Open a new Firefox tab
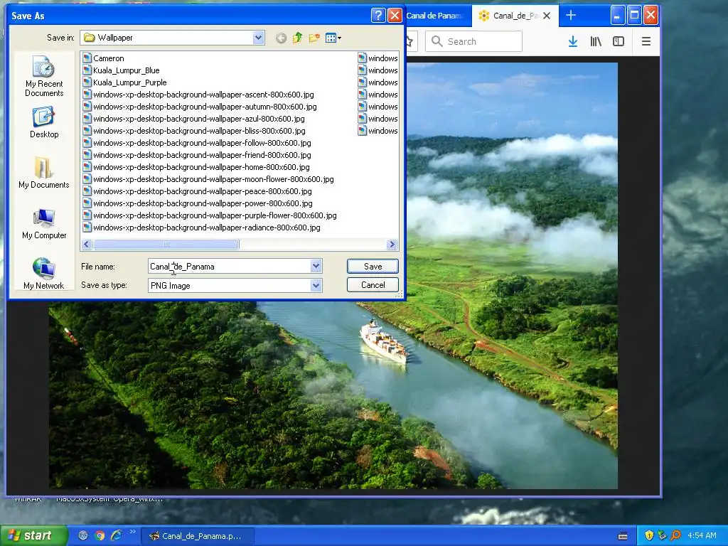Viewport: 728px width, 546px height. point(571,16)
